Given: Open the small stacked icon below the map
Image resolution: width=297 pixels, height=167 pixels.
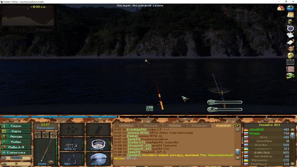Looking at the screenshot, I should tap(290, 22).
